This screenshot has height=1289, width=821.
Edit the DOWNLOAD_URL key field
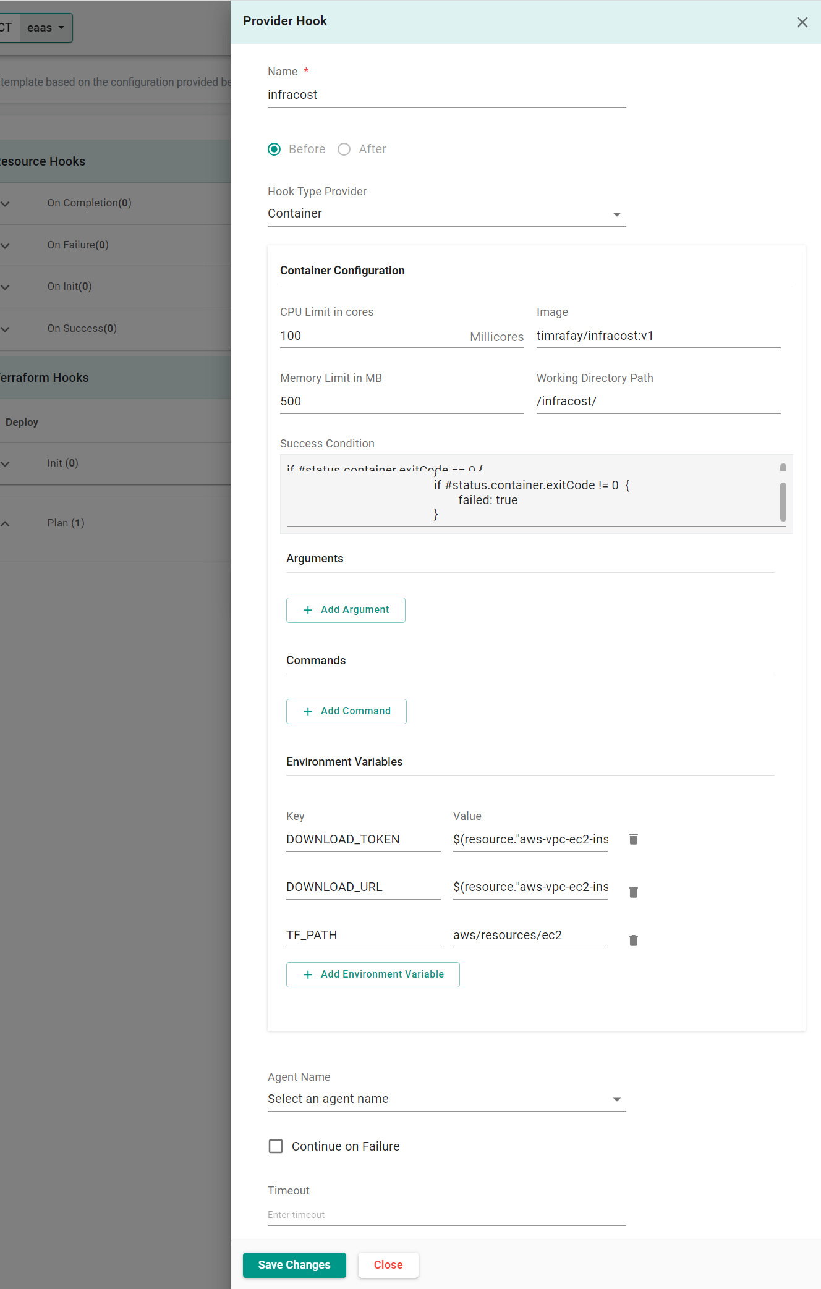coord(363,887)
